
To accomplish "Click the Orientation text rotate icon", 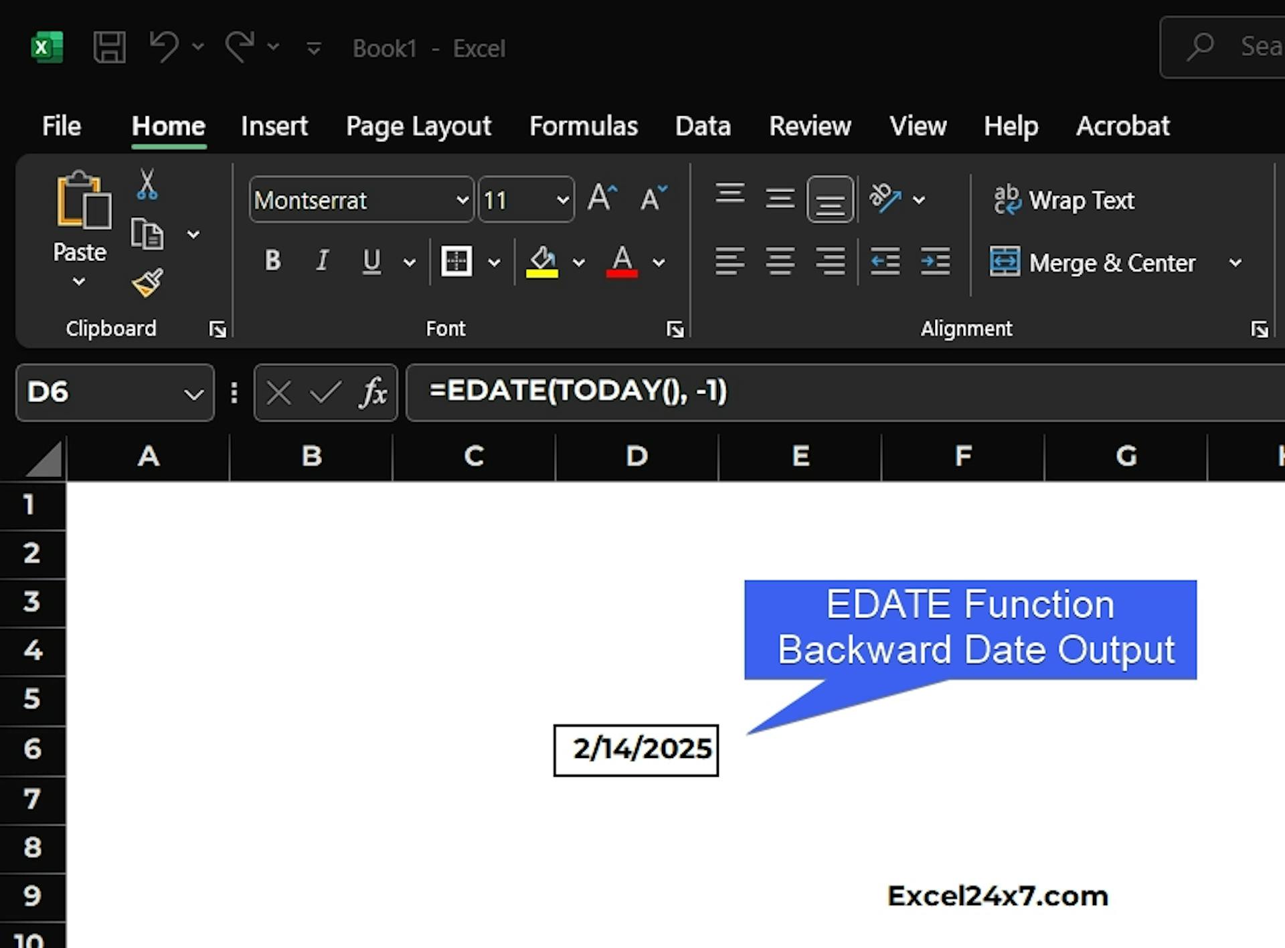I will pos(885,199).
